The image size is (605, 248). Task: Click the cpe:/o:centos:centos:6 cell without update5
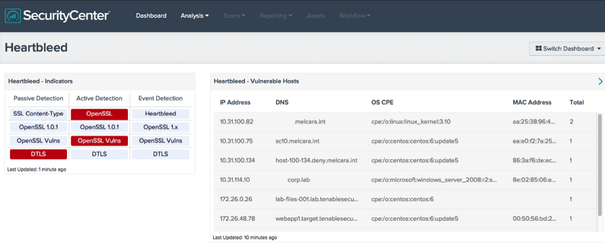[x=403, y=199]
